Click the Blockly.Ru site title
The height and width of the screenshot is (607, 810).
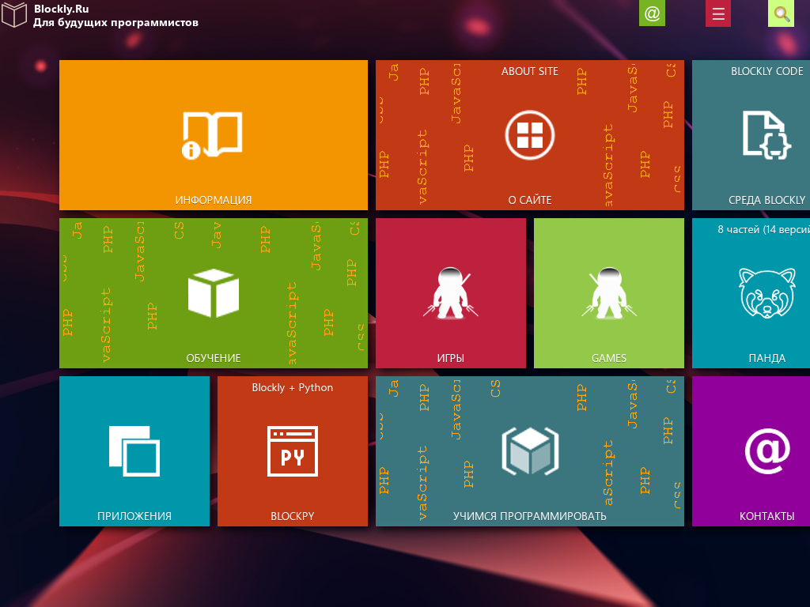[62, 9]
